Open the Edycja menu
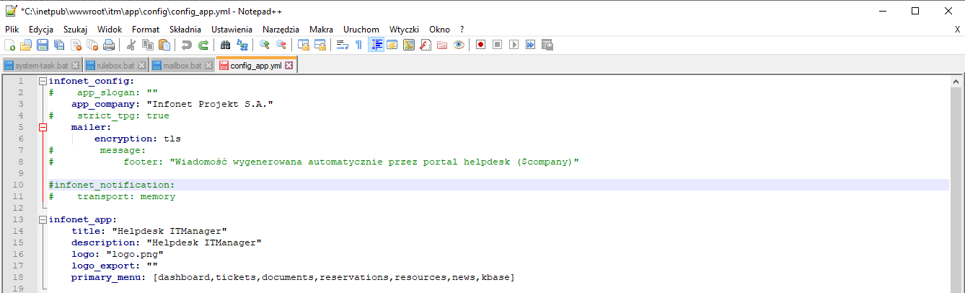The width and height of the screenshot is (965, 293). (41, 30)
